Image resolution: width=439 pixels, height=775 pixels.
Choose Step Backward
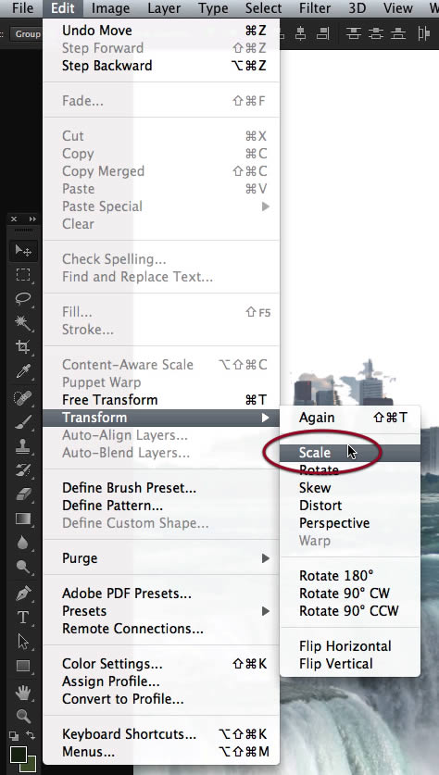coord(161,66)
